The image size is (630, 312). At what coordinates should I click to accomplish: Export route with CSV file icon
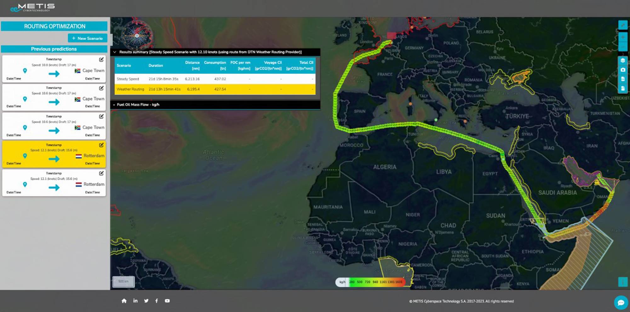tap(623, 79)
